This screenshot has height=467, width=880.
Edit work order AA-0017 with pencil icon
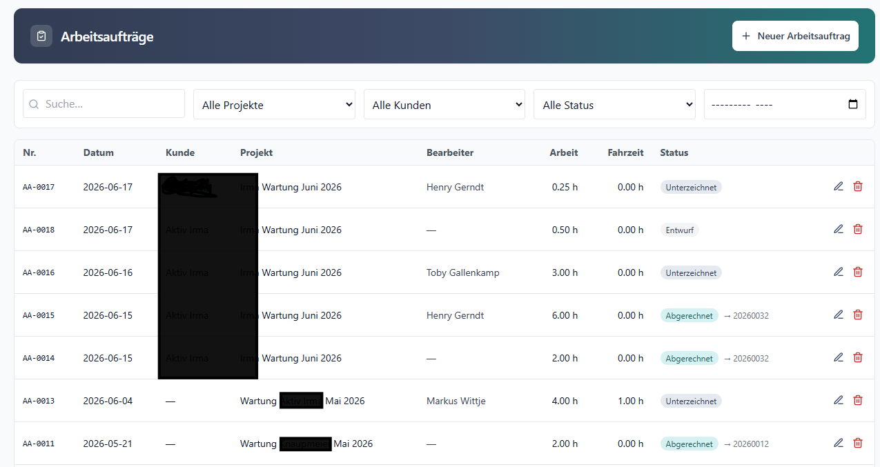click(839, 186)
